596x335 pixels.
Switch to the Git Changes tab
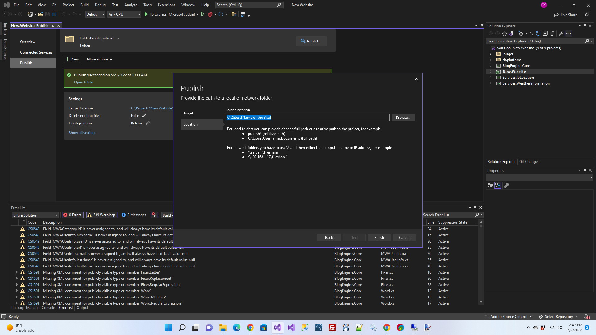click(529, 162)
